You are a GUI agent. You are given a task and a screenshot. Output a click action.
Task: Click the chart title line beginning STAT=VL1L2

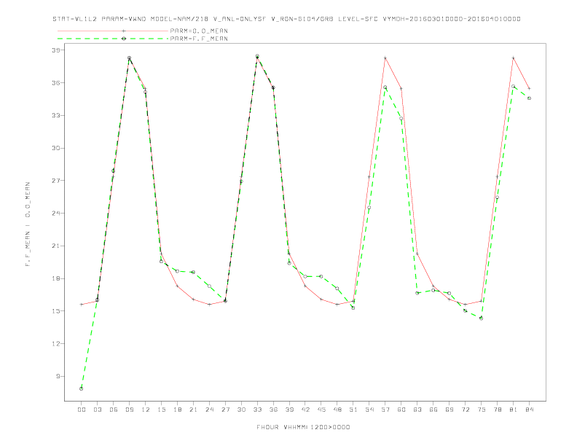[x=286, y=19]
